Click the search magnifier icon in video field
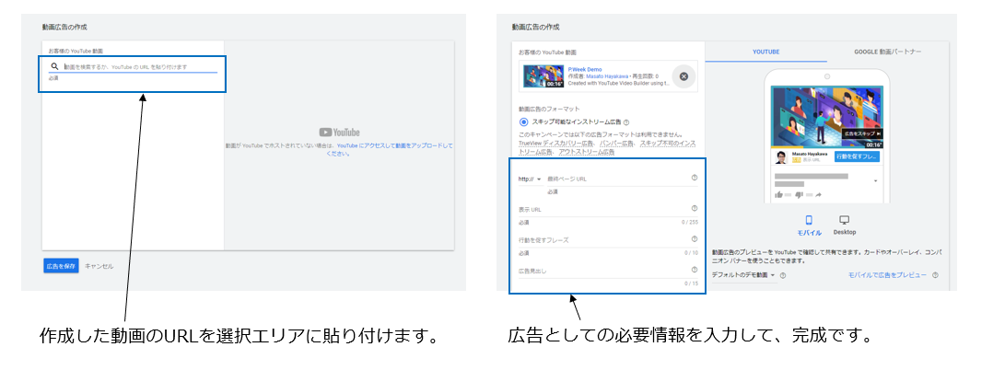993x370 pixels. point(54,67)
